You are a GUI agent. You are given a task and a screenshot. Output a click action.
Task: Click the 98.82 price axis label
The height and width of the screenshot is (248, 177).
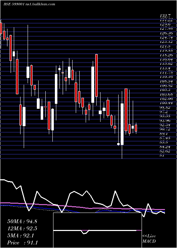click(165, 108)
